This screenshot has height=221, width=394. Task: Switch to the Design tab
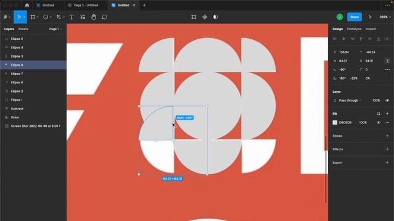pos(337,29)
